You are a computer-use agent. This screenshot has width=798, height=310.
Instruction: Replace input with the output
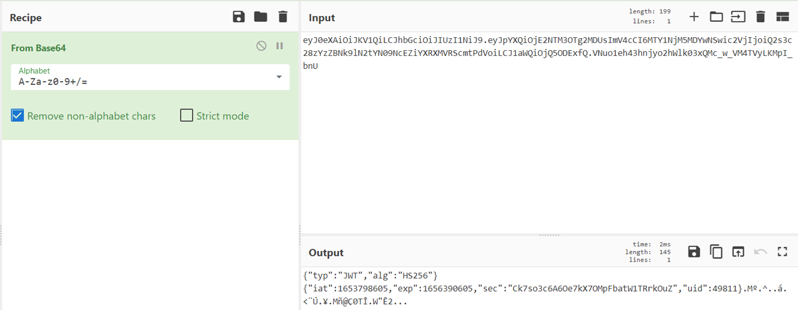(x=738, y=252)
